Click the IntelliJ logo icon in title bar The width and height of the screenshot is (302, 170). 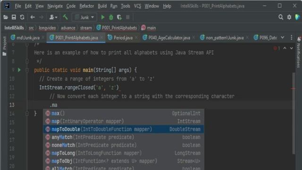[x=7, y=6]
